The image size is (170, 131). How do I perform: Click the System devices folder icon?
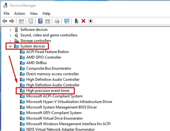(16, 46)
